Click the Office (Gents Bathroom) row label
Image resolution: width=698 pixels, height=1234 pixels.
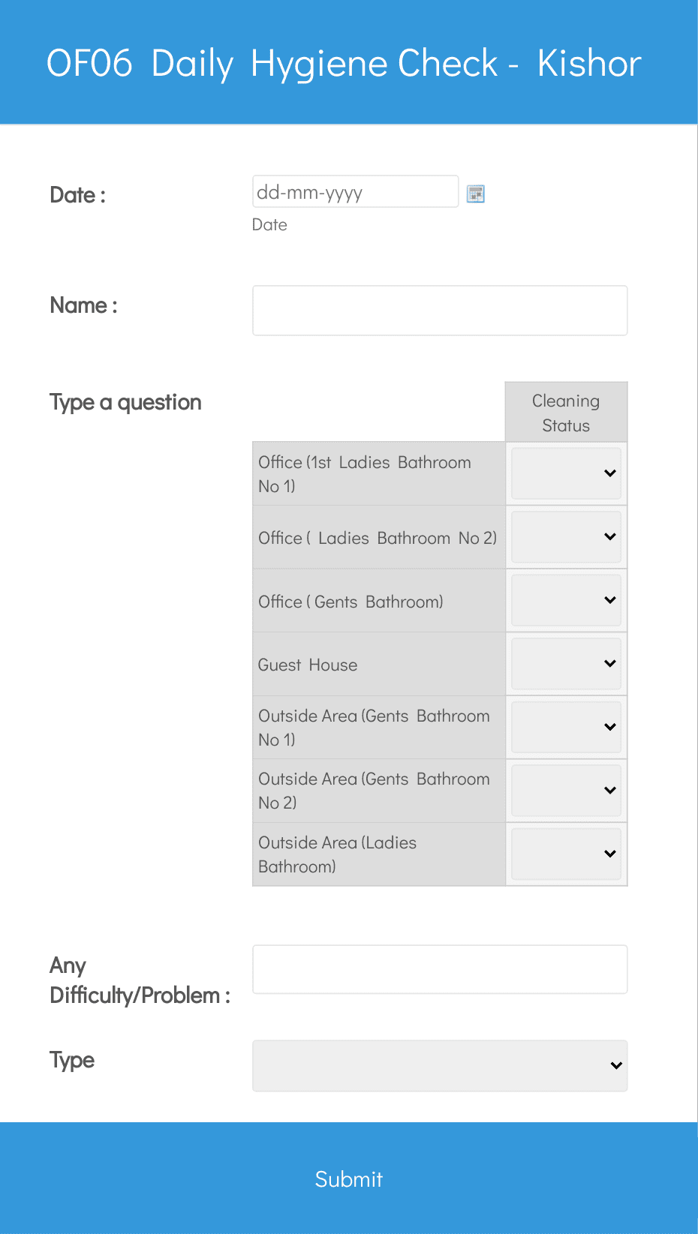(351, 602)
